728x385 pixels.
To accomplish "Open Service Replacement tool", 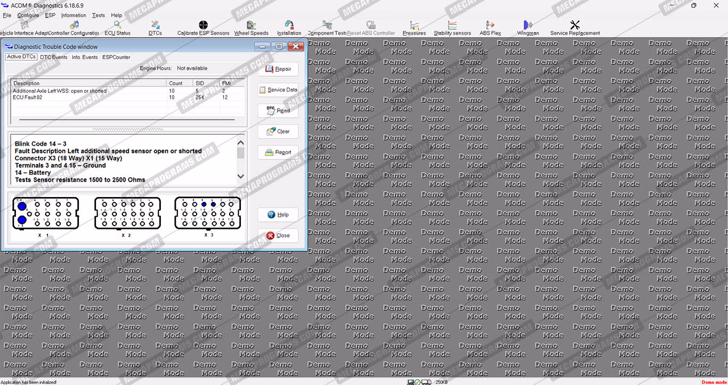I will 575,26.
